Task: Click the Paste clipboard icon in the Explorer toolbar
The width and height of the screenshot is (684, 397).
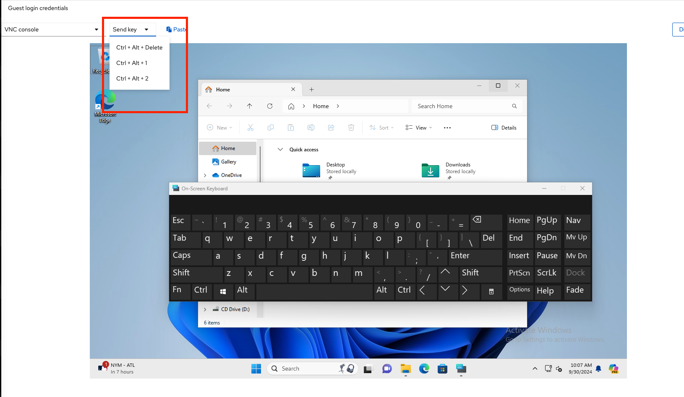Action: click(x=291, y=127)
